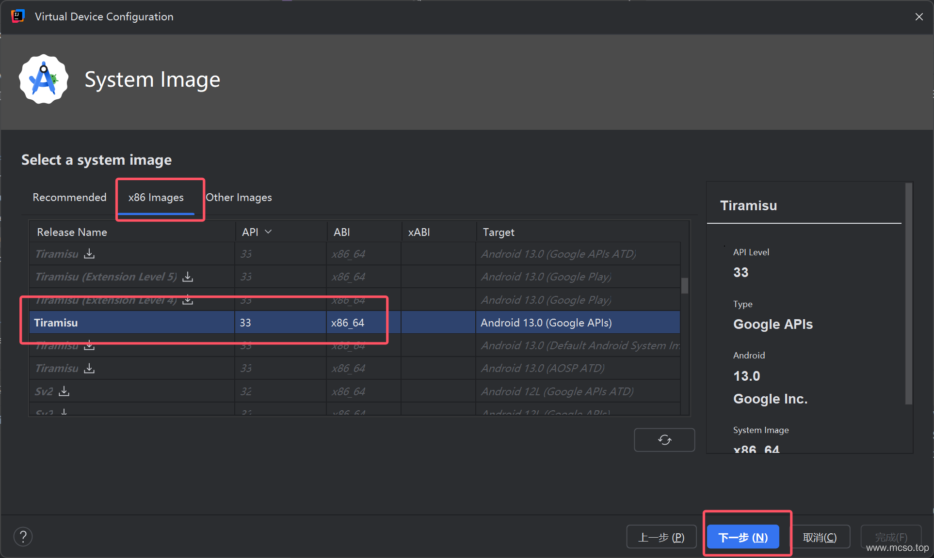Select Android 13.0 (Google APIs ATD) row
Viewport: 934px width, 558px height.
354,254
